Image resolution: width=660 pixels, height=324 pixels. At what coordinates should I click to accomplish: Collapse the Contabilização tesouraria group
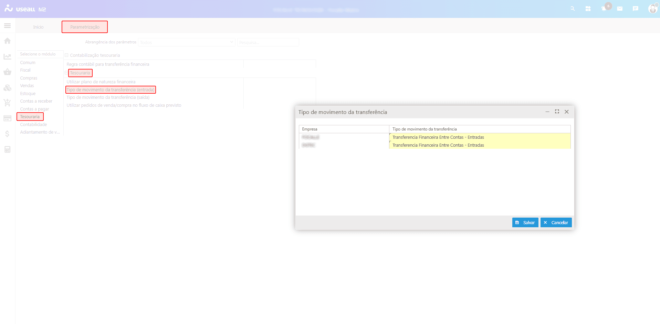point(67,55)
